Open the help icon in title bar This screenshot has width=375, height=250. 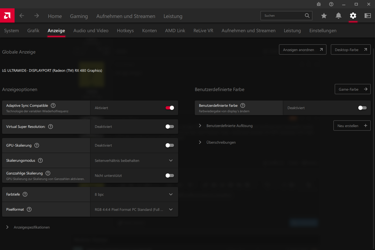tap(331, 4)
